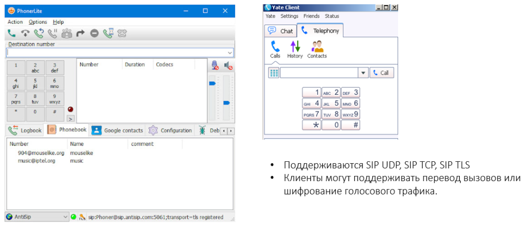Viewport: 522px width, 225px height.
Task: Click the redial icon in PhonerLite toolbar
Action: (x=39, y=33)
